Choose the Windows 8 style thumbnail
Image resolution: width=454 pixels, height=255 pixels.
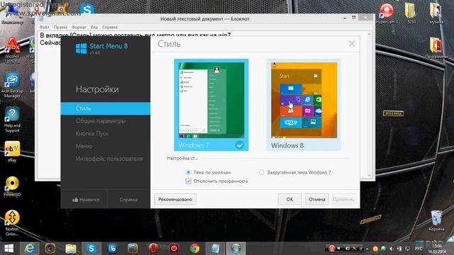304,105
